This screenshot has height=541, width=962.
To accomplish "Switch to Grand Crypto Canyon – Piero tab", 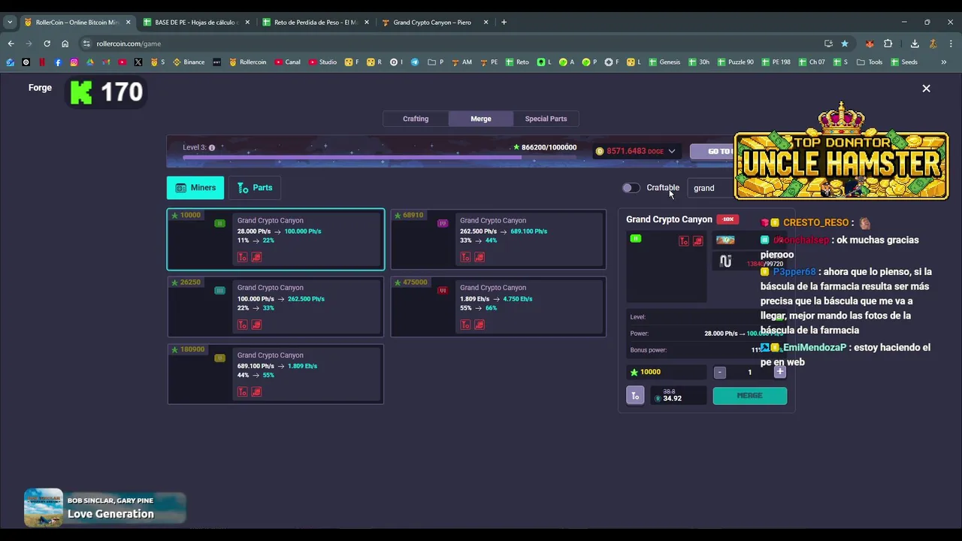I will click(x=434, y=22).
